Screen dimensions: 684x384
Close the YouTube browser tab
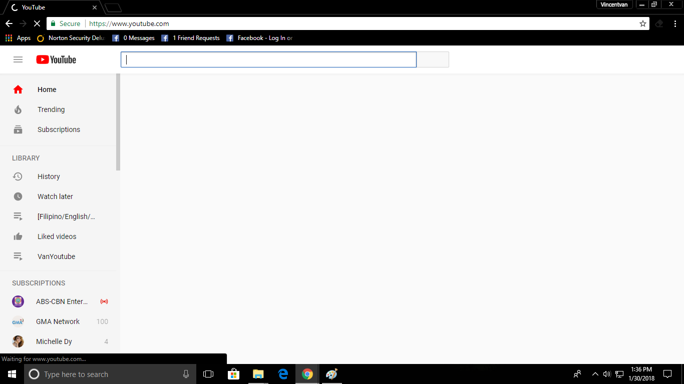[95, 7]
